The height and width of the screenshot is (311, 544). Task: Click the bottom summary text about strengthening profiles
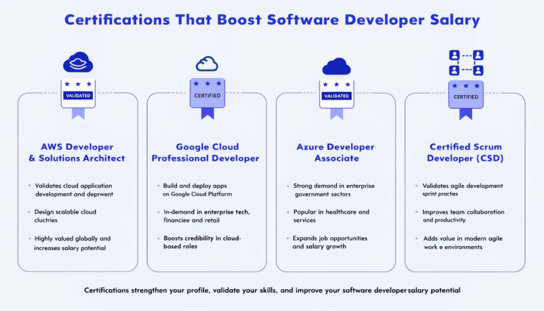[272, 290]
